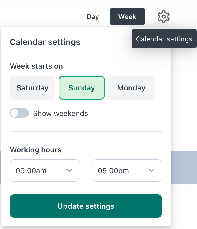Set week start to Saturday
The height and width of the screenshot is (229, 197).
click(32, 88)
